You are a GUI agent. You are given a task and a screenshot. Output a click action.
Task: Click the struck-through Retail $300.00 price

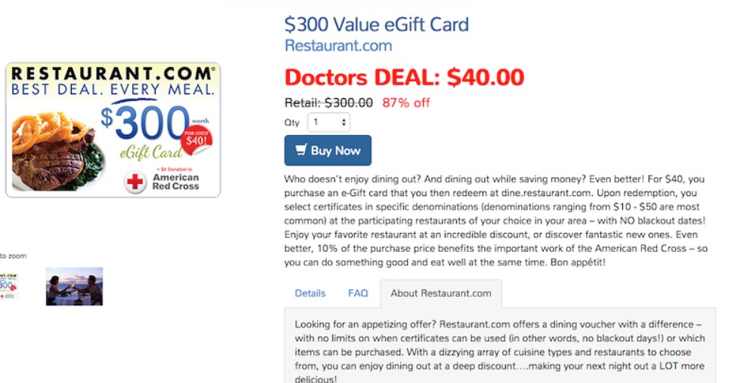(x=328, y=103)
